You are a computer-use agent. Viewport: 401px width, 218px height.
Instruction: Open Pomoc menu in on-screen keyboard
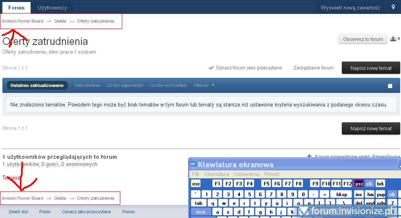pyautogui.click(x=272, y=174)
